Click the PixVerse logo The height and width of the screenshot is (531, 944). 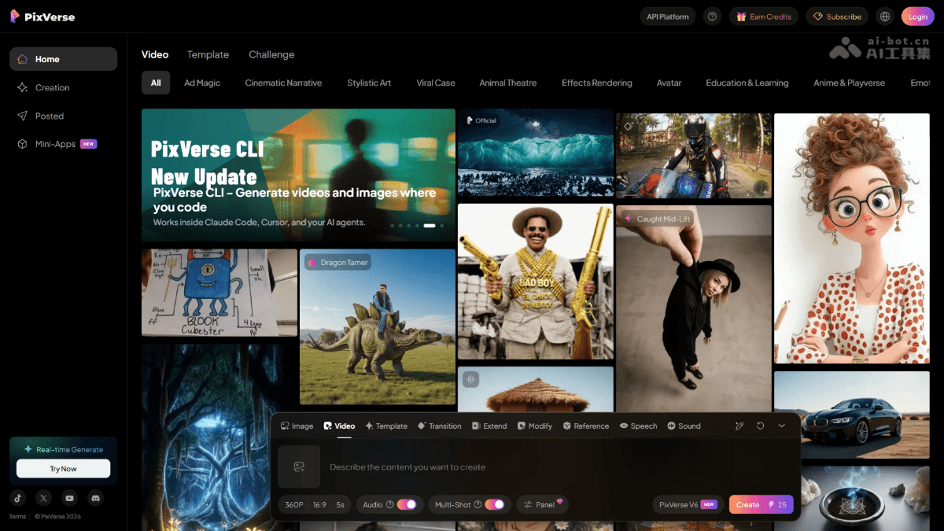tap(42, 17)
